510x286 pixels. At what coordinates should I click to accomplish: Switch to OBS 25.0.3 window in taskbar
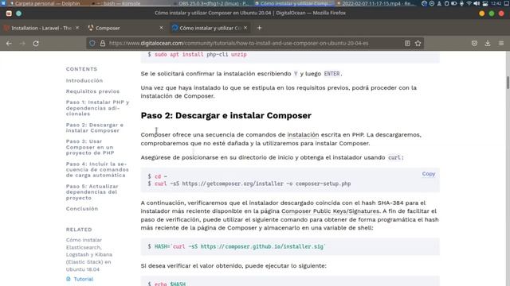[213, 3]
